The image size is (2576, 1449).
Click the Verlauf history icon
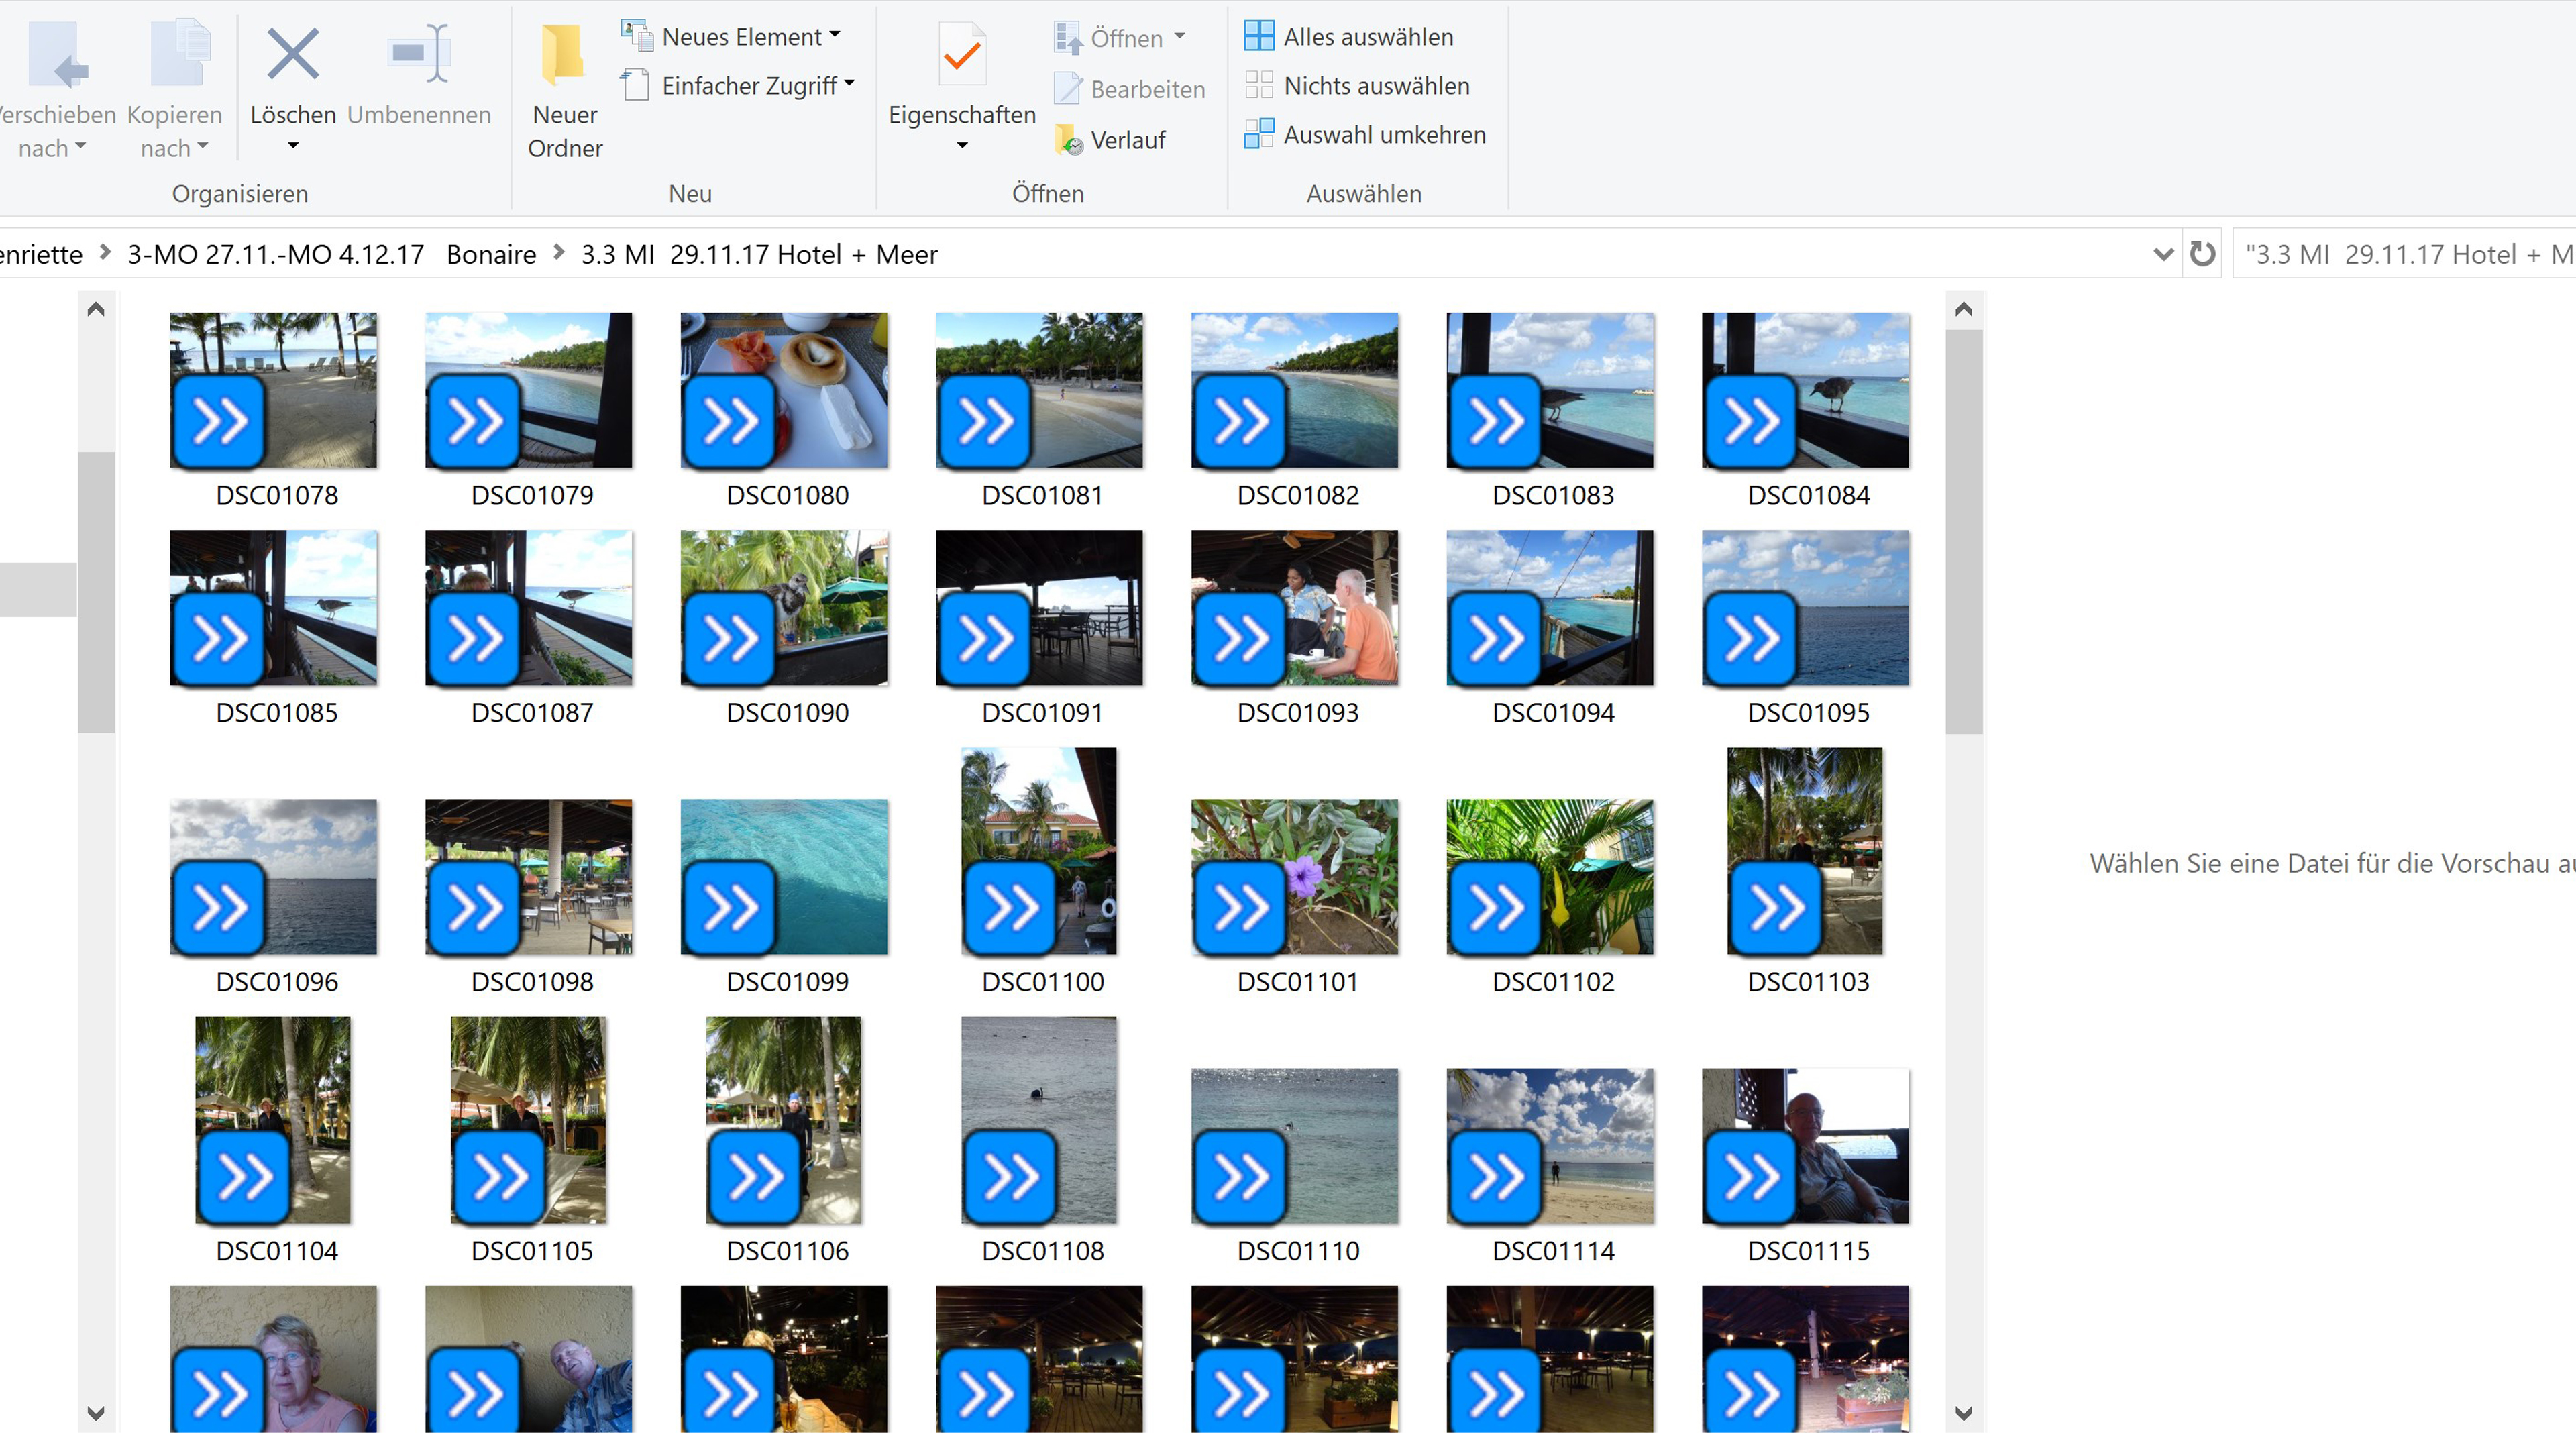point(1069,140)
